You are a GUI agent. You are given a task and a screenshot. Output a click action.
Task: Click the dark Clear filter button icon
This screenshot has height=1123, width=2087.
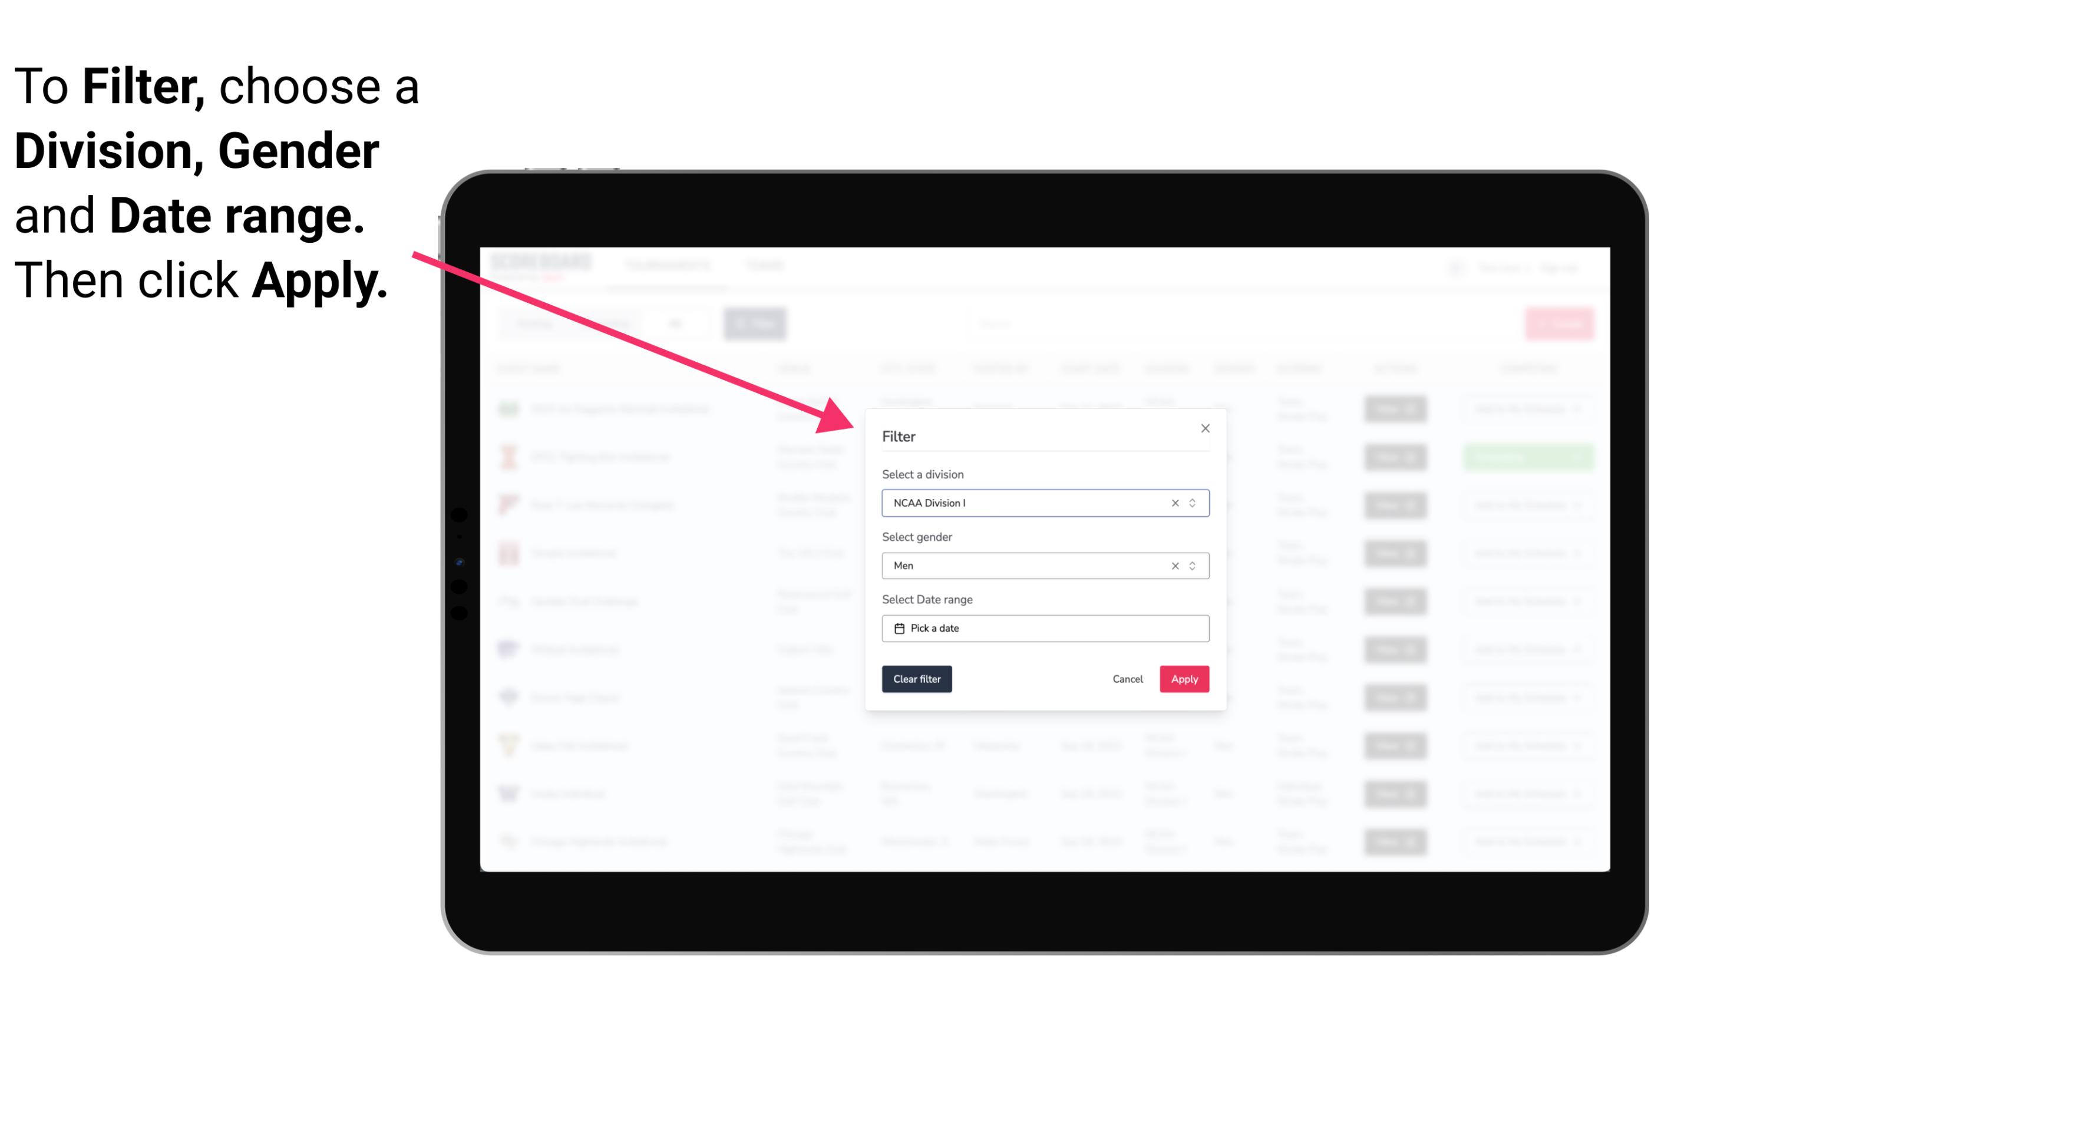coord(917,679)
